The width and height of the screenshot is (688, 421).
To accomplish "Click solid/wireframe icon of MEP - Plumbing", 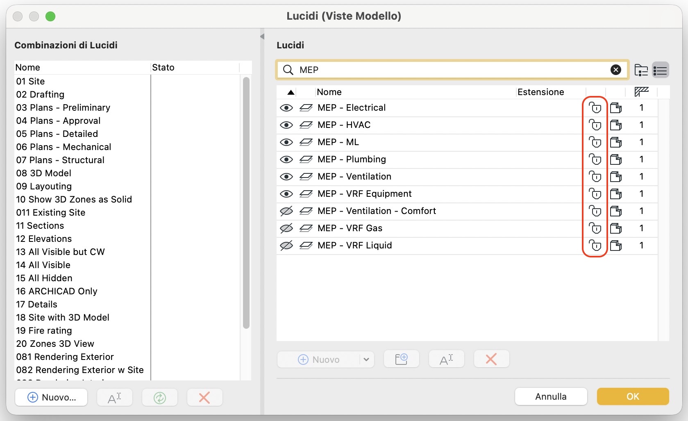I will pyautogui.click(x=616, y=159).
